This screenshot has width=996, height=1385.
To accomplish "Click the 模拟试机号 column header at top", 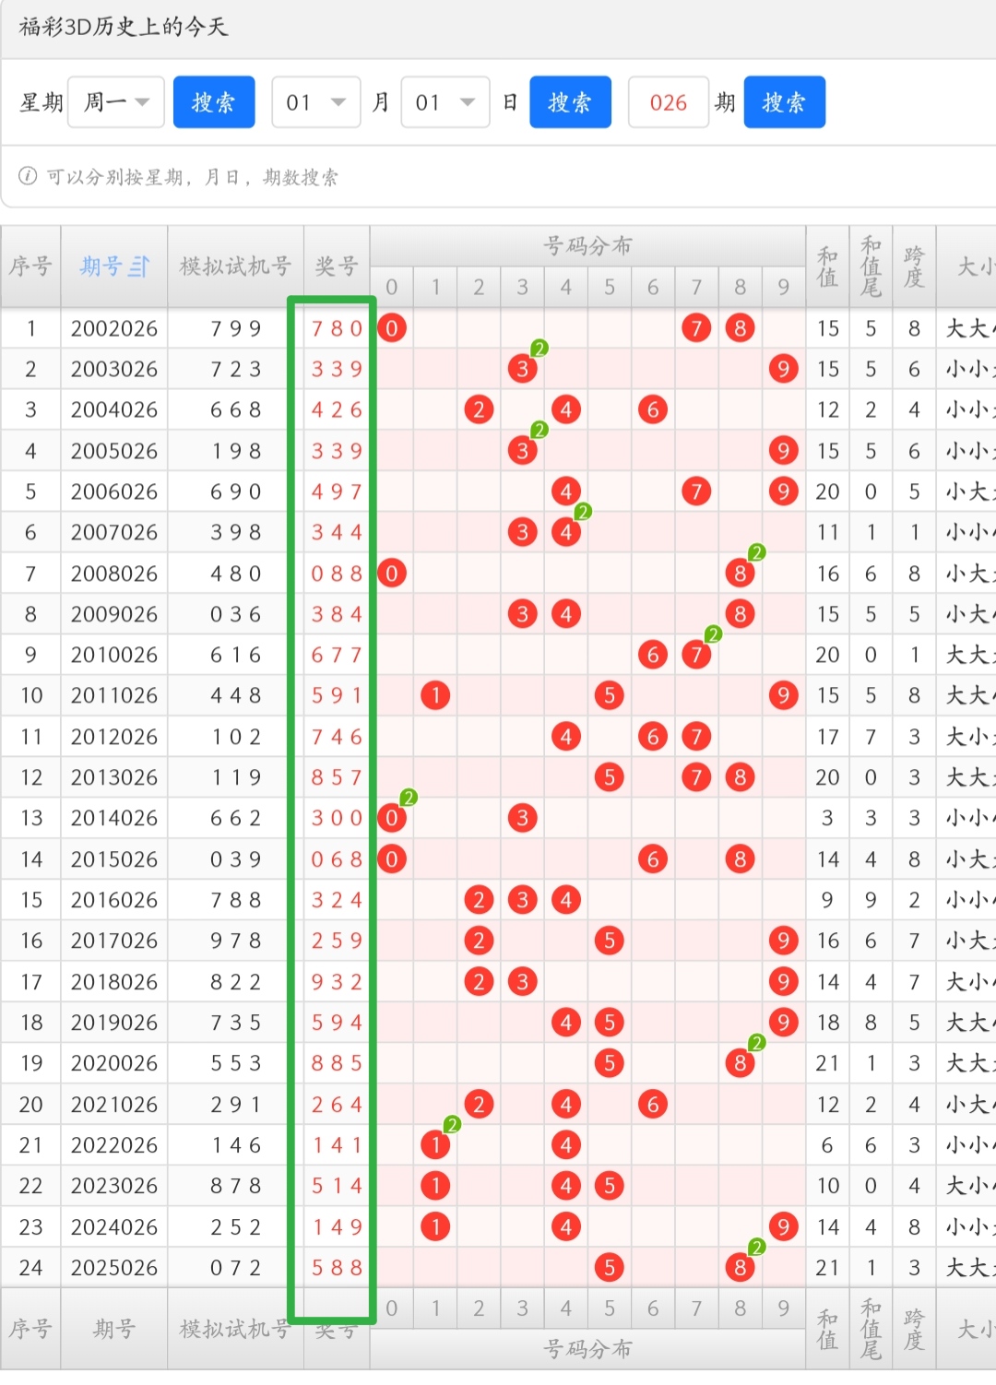I will click(235, 266).
